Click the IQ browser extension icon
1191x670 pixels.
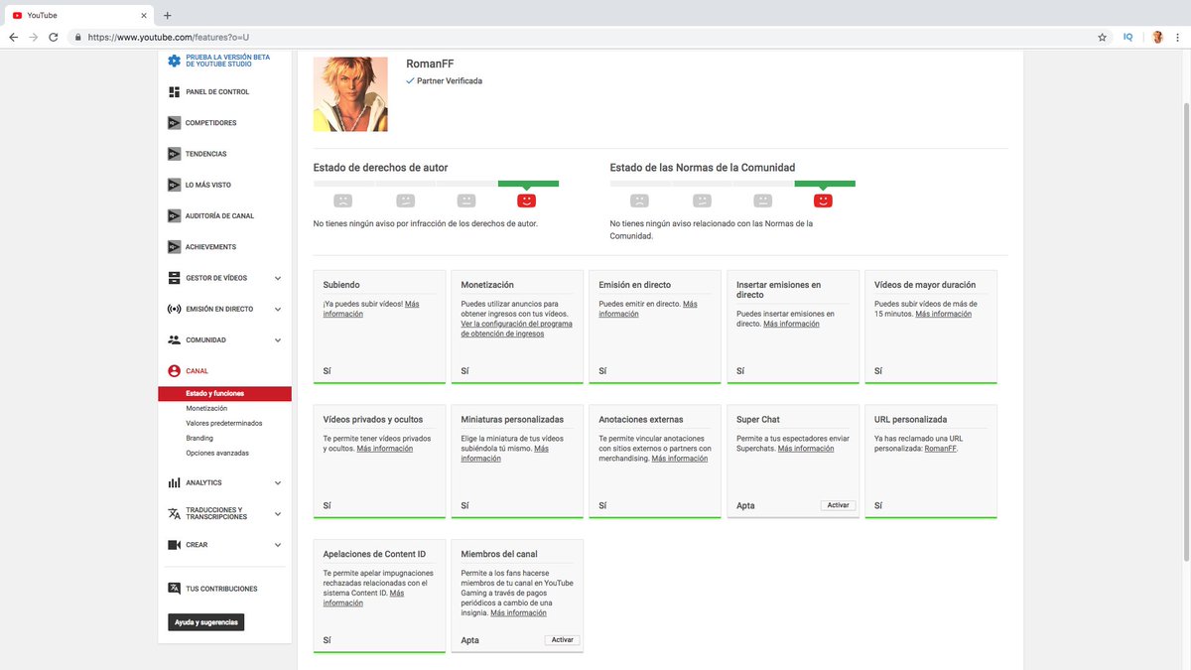click(1127, 37)
